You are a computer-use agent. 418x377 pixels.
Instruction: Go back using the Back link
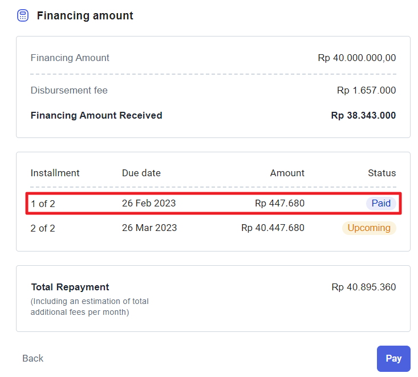33,358
